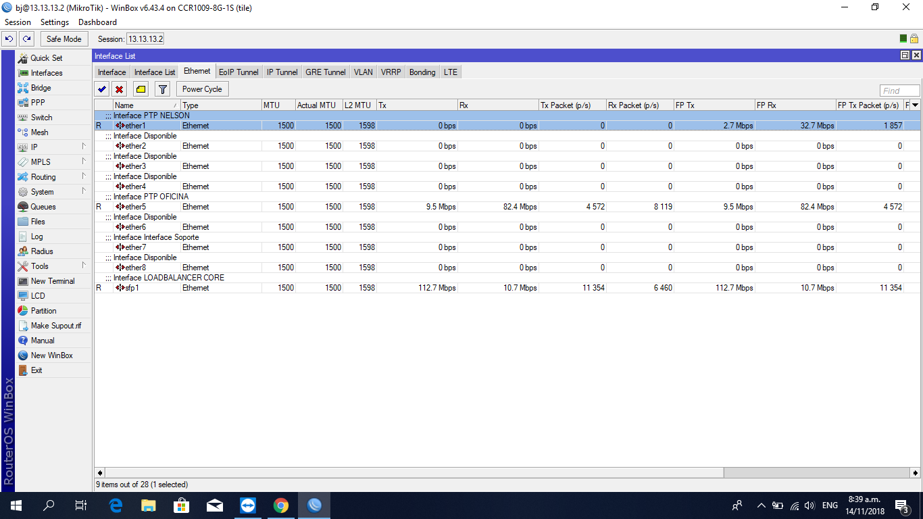Switch to the VLAN tab

[x=364, y=72]
